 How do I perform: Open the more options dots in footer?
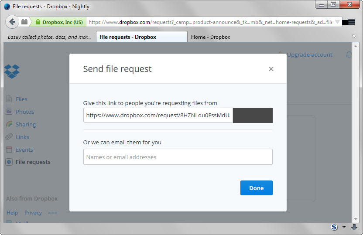click(52, 213)
